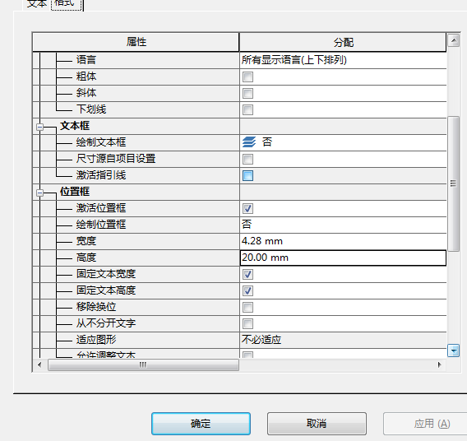Enable the 粗体 checkbox

[247, 77]
